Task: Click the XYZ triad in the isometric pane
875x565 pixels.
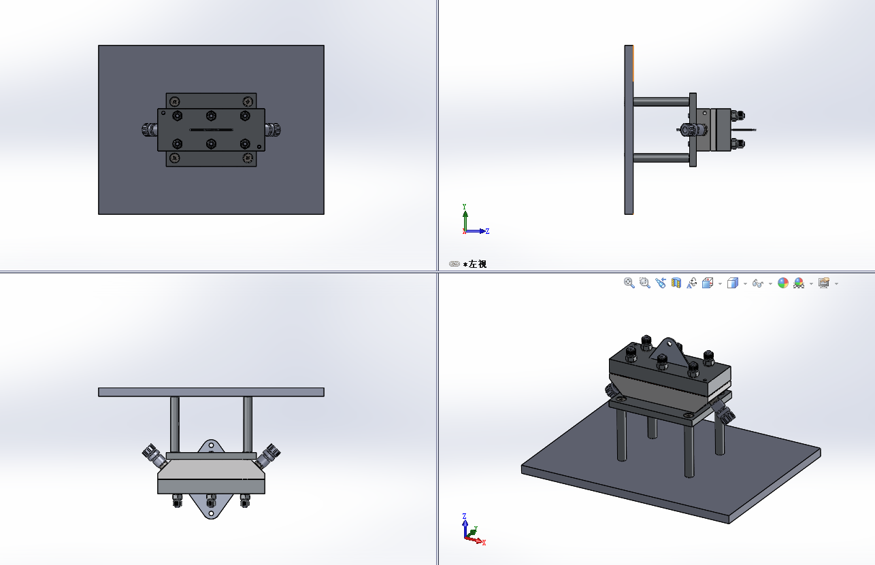Action: click(x=474, y=530)
